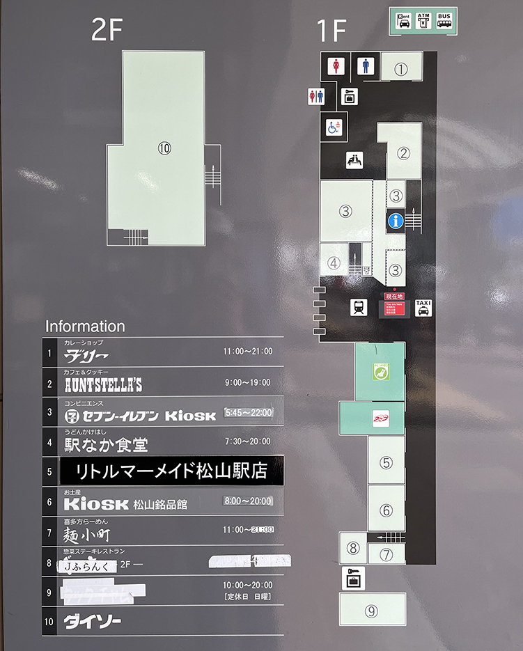Click the waiting area seats icon
This screenshot has width=523, height=651.
[x=355, y=160]
